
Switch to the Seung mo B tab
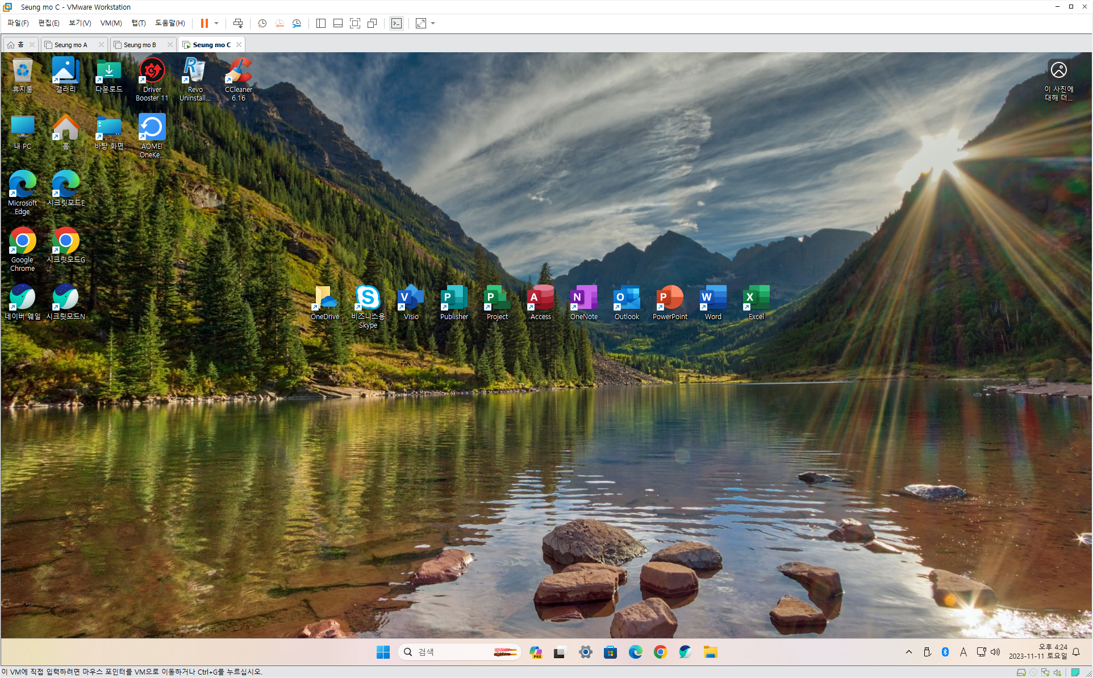click(140, 45)
